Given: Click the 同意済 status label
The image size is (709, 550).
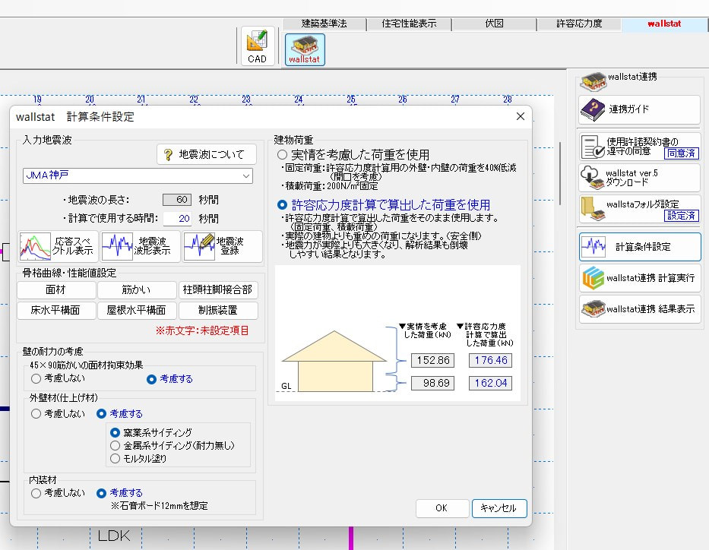Looking at the screenshot, I should tap(682, 153).
